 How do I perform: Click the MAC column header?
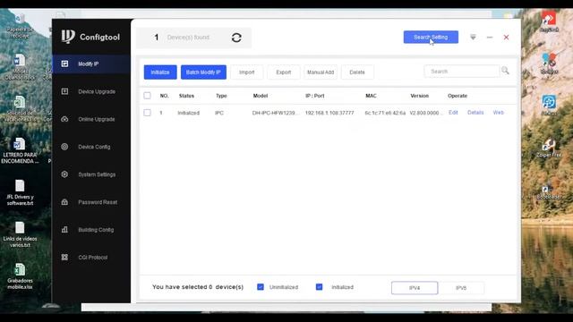pyautogui.click(x=371, y=96)
